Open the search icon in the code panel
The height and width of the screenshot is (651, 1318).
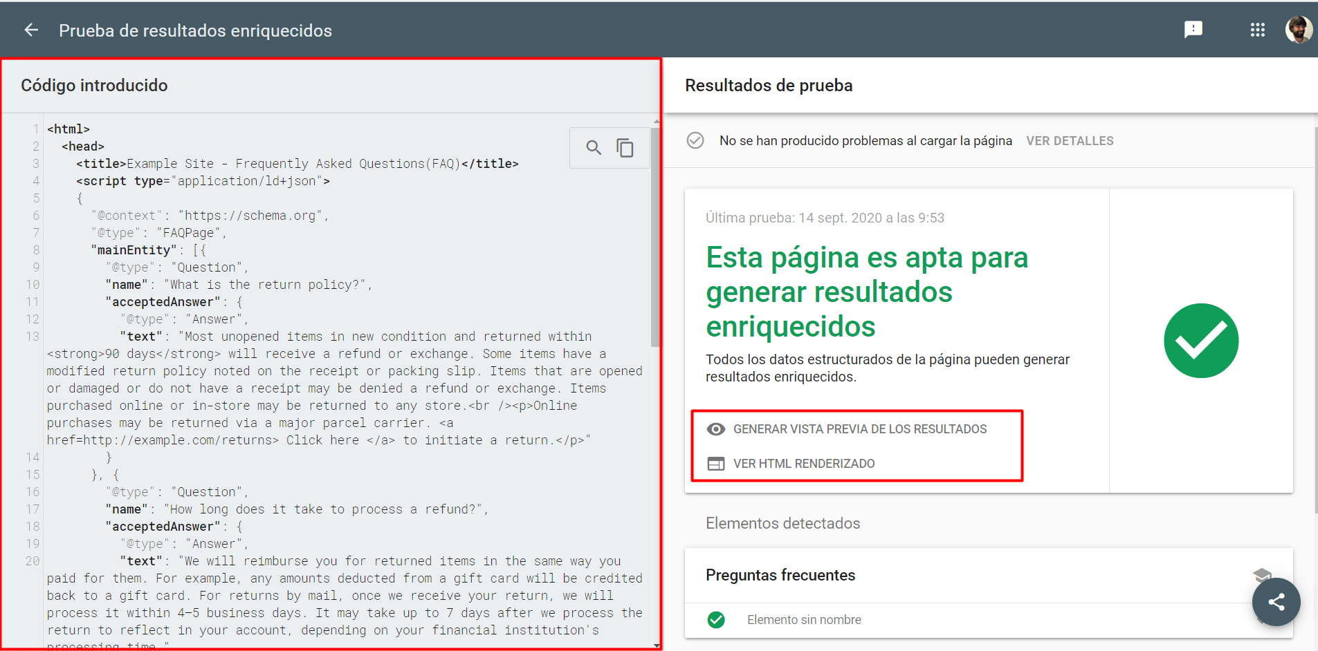[x=594, y=147]
